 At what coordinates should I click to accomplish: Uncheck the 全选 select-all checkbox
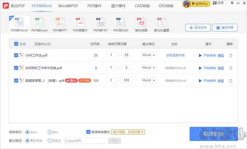point(16,44)
